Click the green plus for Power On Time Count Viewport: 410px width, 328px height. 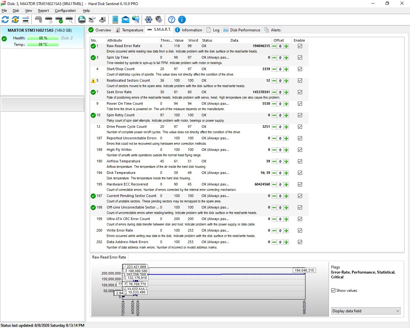tap(286, 104)
